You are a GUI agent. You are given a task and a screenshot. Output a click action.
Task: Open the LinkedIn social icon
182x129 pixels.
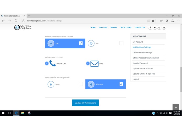[164, 27]
